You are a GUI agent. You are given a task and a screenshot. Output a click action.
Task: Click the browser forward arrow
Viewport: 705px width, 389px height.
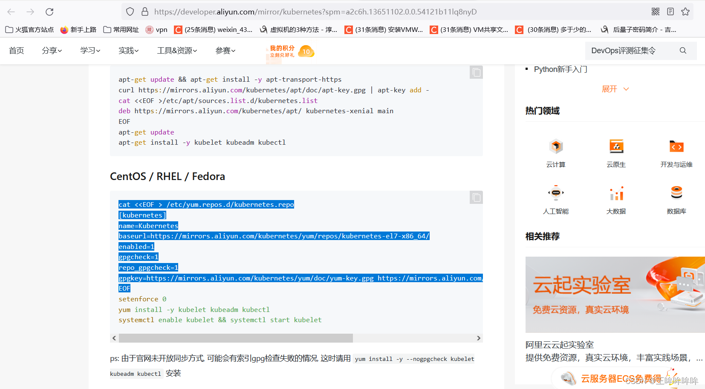(x=30, y=11)
